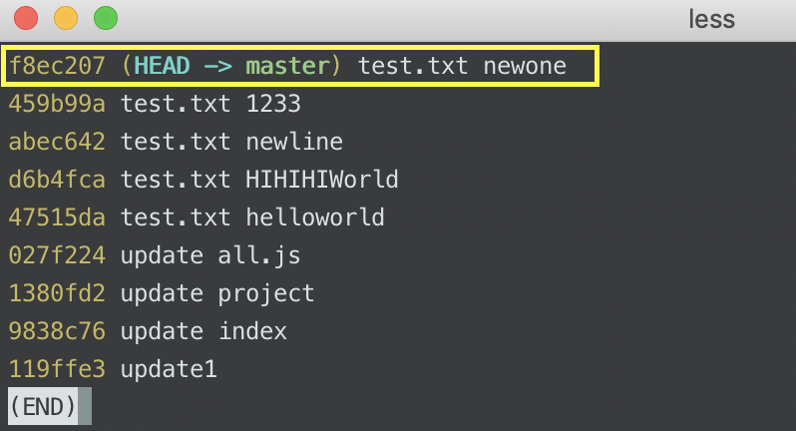The image size is (796, 431).
Task: Select commit hash 47515da
Action: tap(57, 217)
